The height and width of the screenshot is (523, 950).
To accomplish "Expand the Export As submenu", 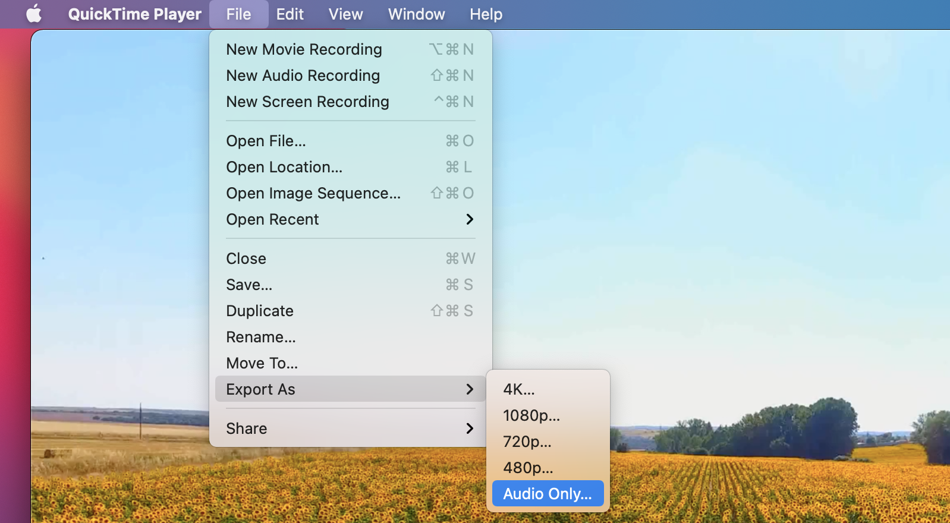I will tap(350, 389).
